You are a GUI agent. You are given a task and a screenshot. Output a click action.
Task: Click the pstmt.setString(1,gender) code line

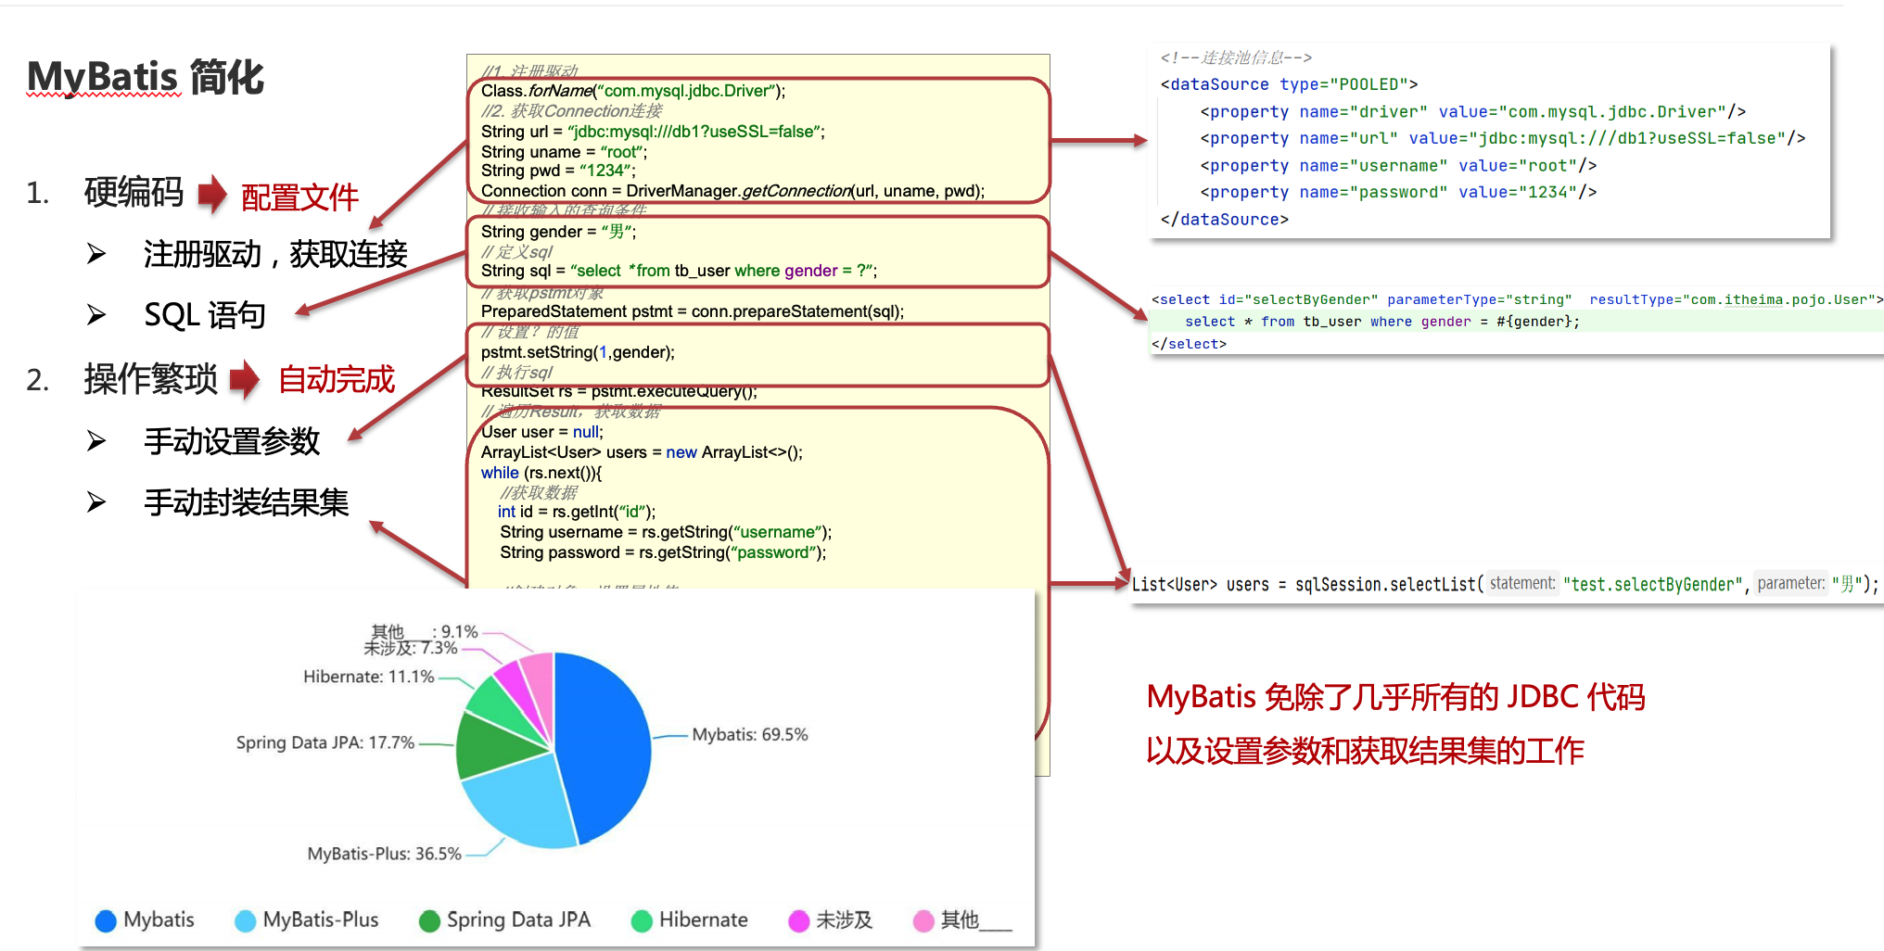pos(578,352)
